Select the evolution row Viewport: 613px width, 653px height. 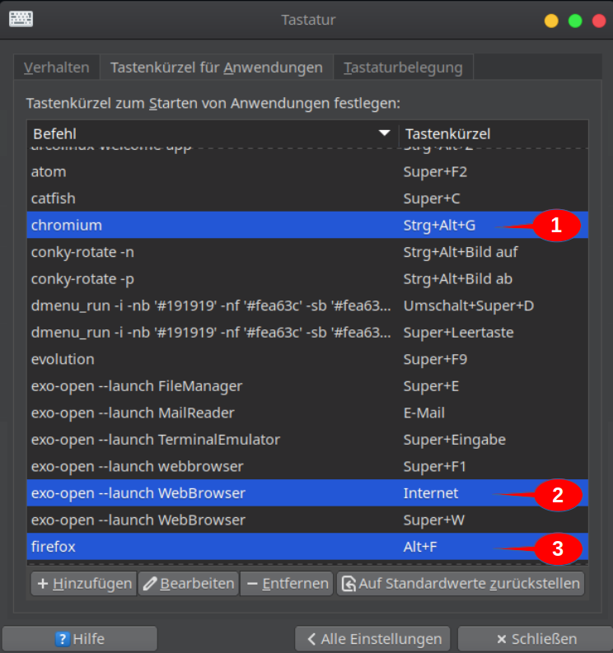pos(307,359)
